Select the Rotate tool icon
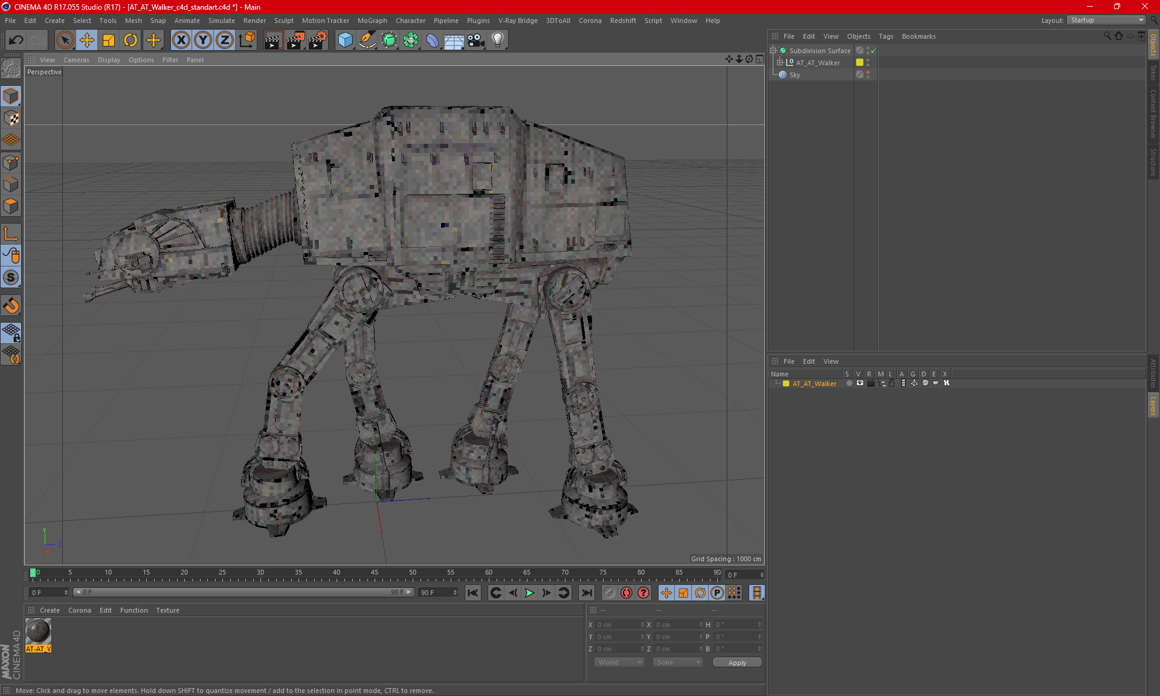1160x696 pixels. click(130, 40)
